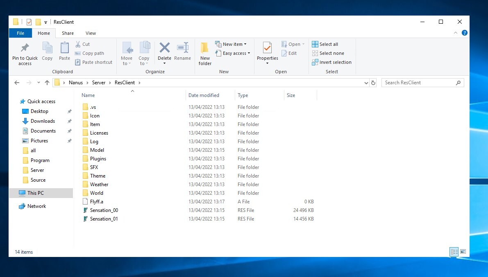This screenshot has width=488, height=277.
Task: Open the Easy access dropdown
Action: click(232, 53)
